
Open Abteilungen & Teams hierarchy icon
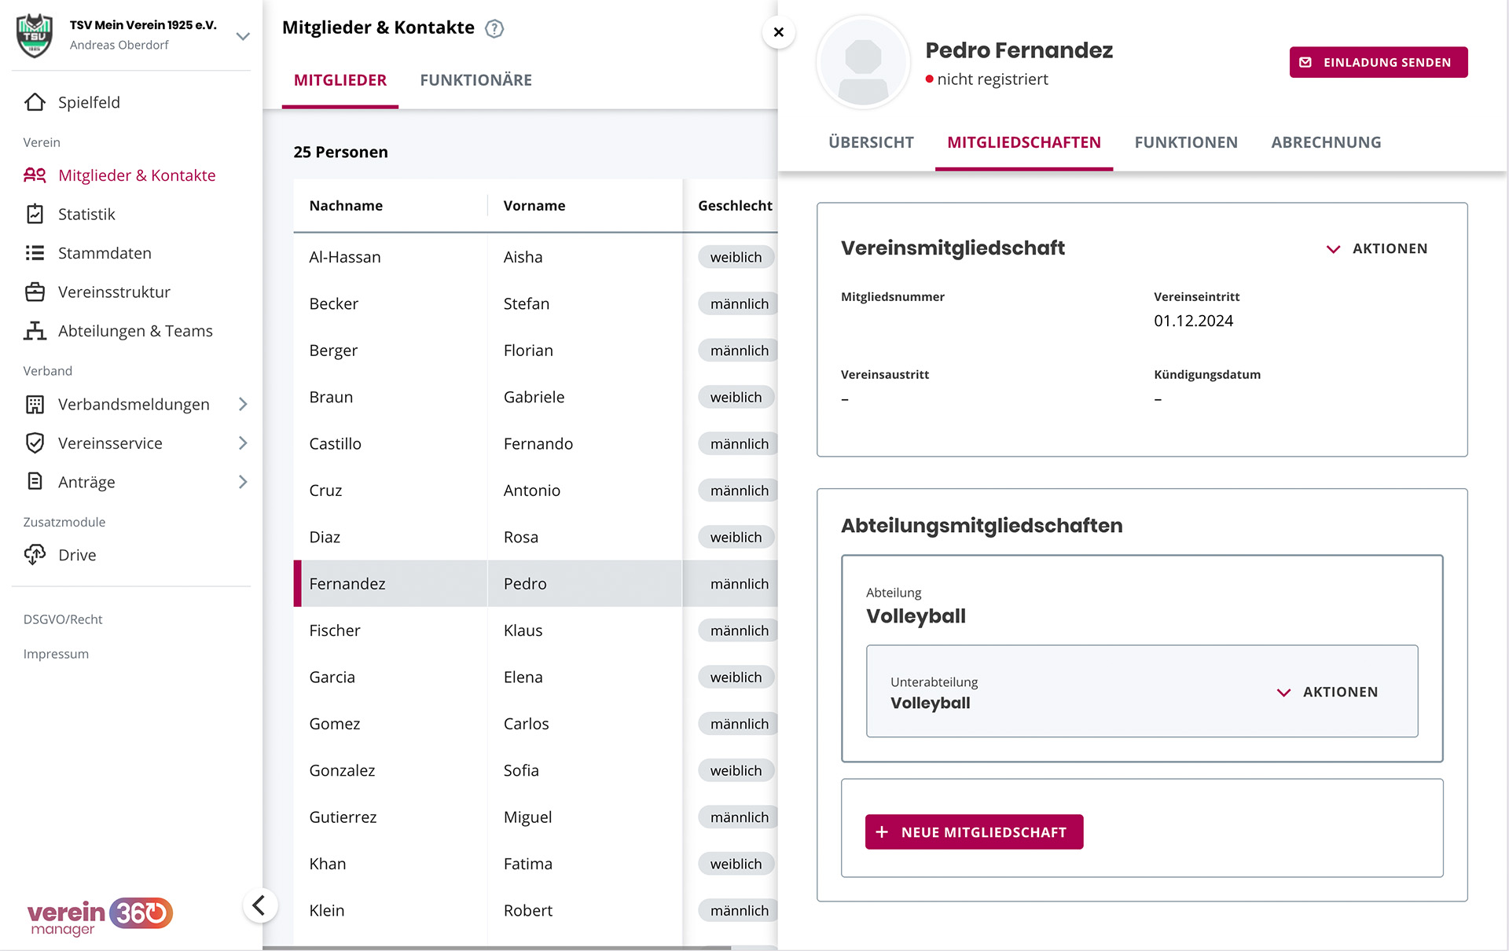coord(35,331)
